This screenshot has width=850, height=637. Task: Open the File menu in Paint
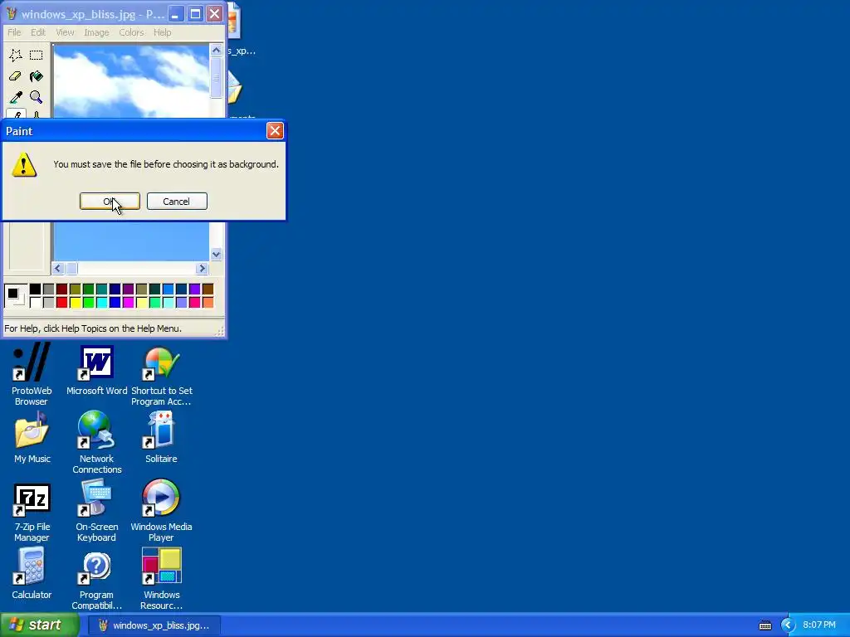click(x=14, y=32)
